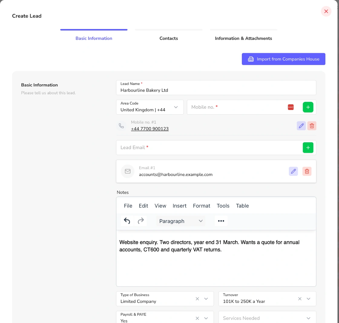This screenshot has width=339, height=323.
Task: Open the Insert menu in the notes editor
Action: (x=179, y=206)
